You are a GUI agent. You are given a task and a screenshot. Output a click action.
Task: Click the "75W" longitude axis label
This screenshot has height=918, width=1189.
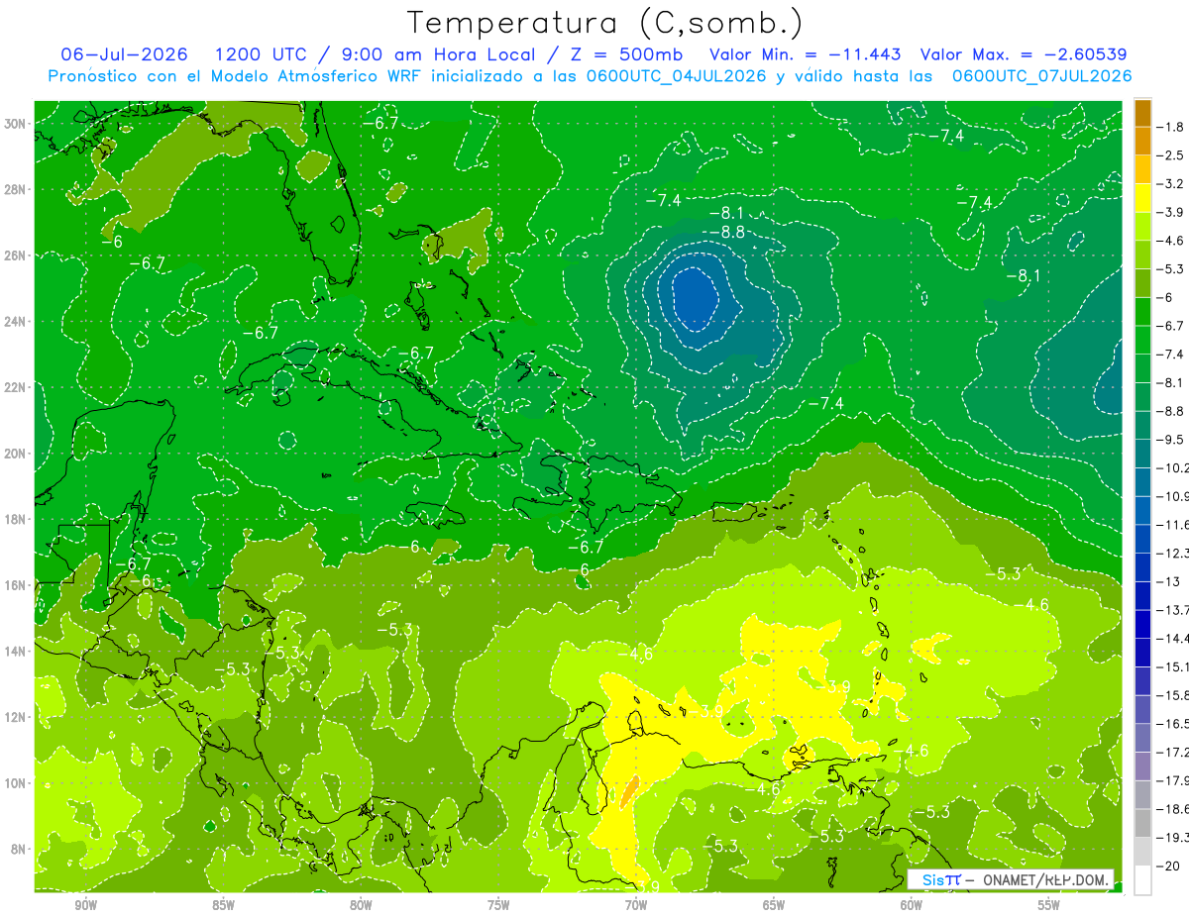(x=498, y=905)
